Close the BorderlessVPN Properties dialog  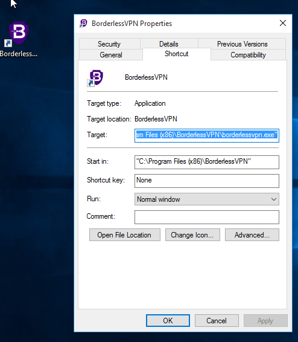point(282,23)
